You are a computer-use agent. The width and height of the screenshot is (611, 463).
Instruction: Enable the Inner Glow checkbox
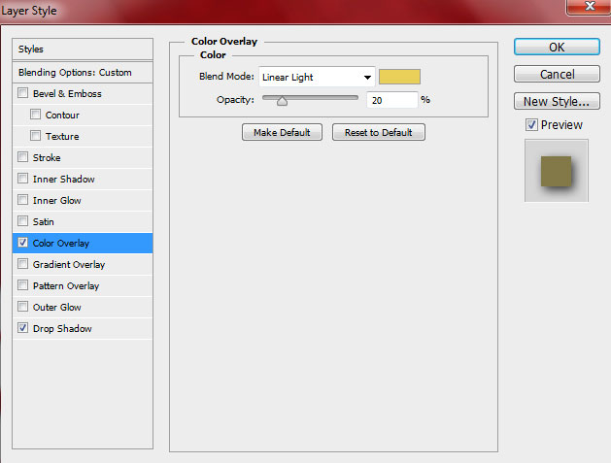(x=23, y=200)
